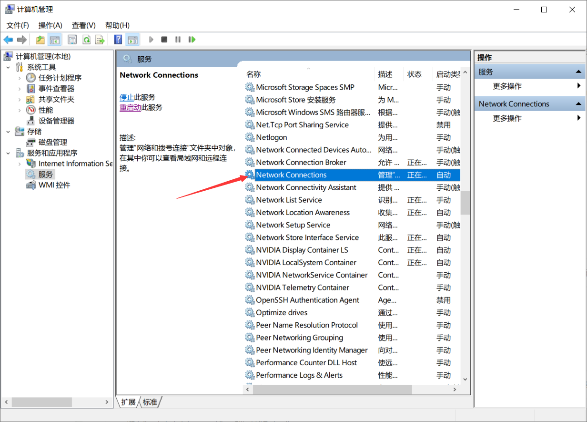This screenshot has height=422, width=587.
Task: Click the Refresh toolbar icon
Action: pyautogui.click(x=86, y=40)
